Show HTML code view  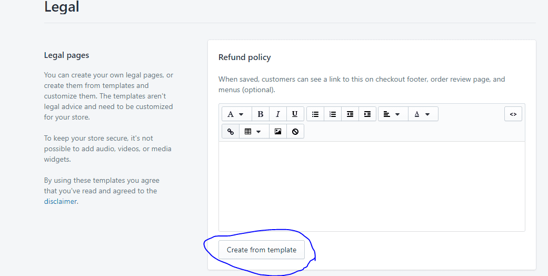pos(513,114)
